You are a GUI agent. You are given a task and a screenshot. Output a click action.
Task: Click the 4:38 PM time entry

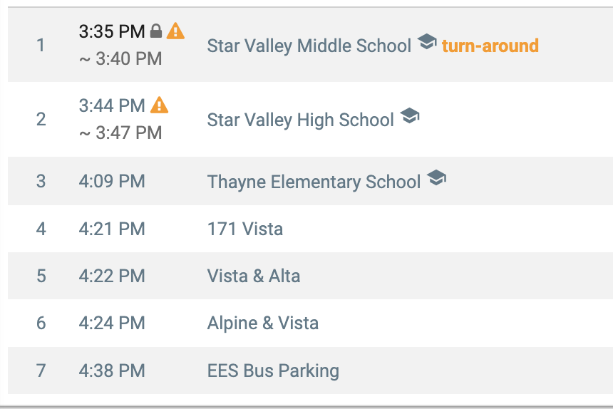pyautogui.click(x=112, y=371)
